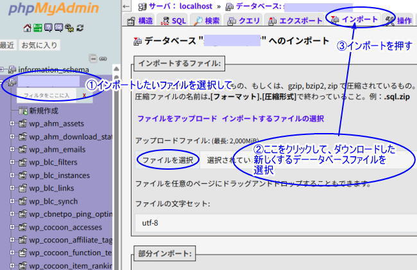Open the サーバ: localhost breadcrumb link
Screen dimensions: 417x270
point(180,6)
